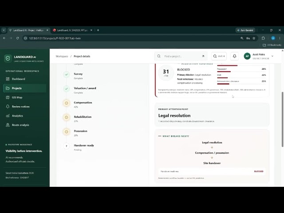Click the Valuation / award checkmark icon
Viewport: 284px width, 213px height.
[67, 89]
